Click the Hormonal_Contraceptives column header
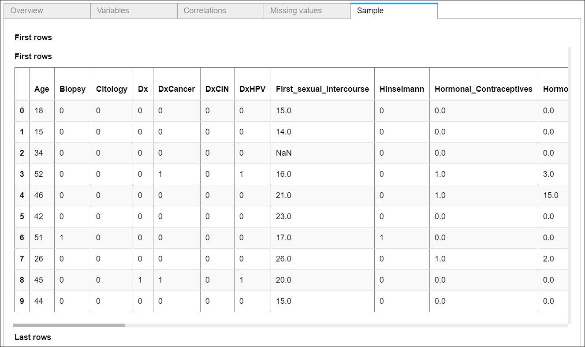 [483, 89]
